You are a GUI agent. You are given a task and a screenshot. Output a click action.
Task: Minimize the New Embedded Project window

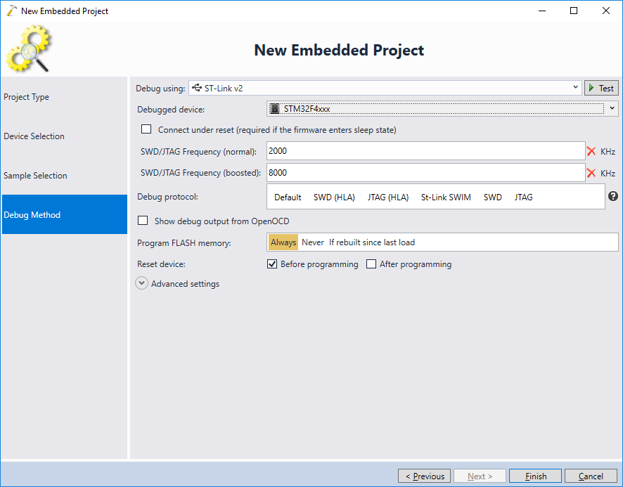(x=542, y=11)
